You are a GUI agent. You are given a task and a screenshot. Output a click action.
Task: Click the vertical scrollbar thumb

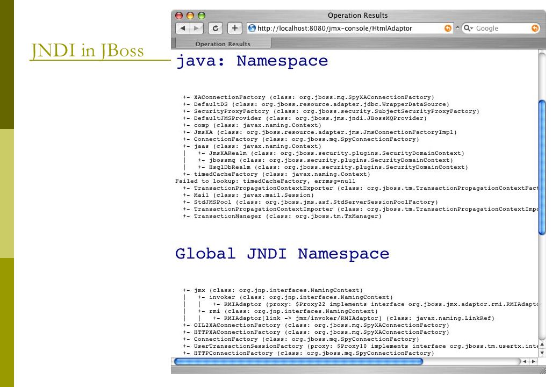coord(542,168)
